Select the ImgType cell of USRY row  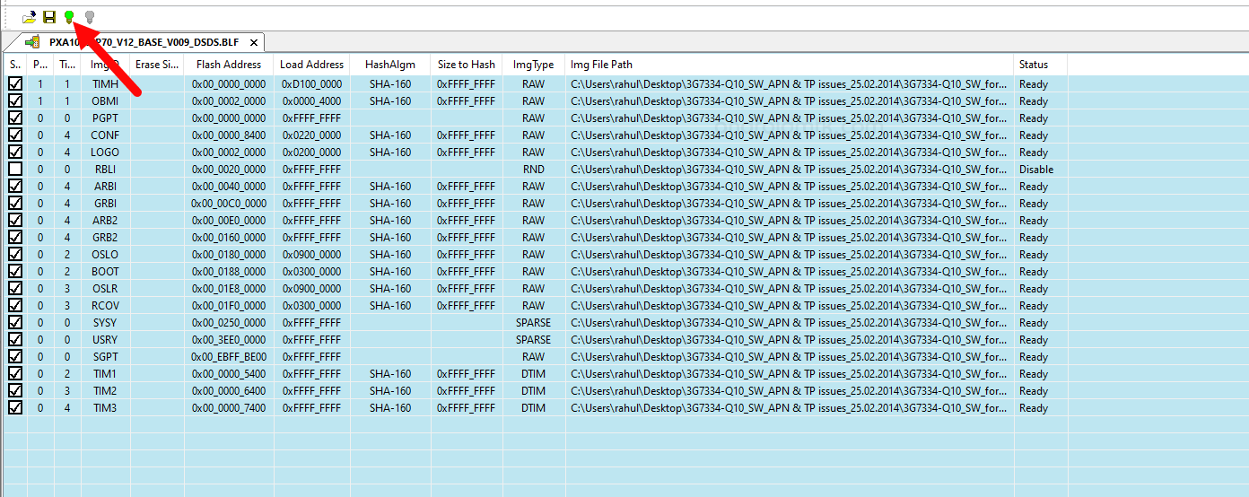click(x=533, y=340)
